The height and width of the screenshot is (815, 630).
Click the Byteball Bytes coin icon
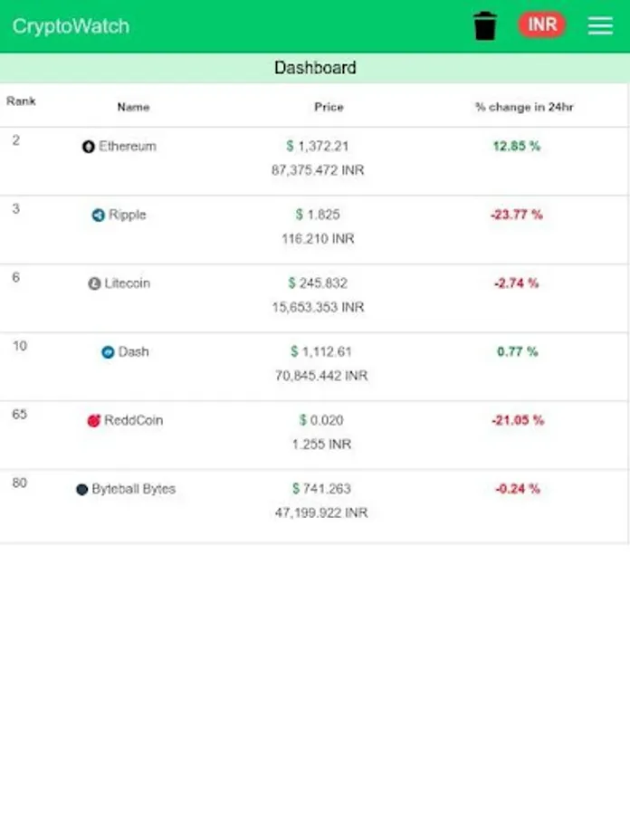tap(81, 489)
